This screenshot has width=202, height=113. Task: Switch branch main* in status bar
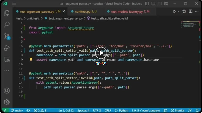pyautogui.click(x=17, y=110)
